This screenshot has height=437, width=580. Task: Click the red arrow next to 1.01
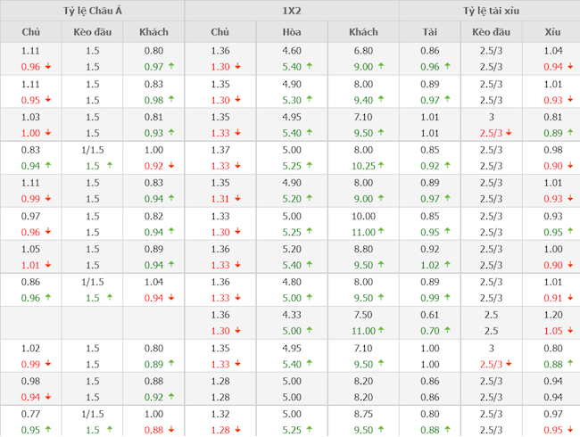(46, 264)
